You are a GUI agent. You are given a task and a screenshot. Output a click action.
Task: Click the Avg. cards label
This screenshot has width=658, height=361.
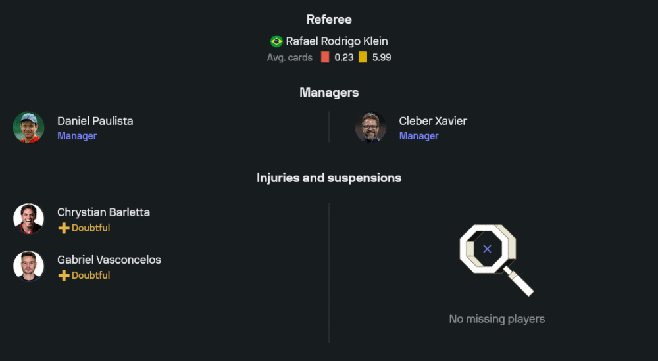click(290, 57)
